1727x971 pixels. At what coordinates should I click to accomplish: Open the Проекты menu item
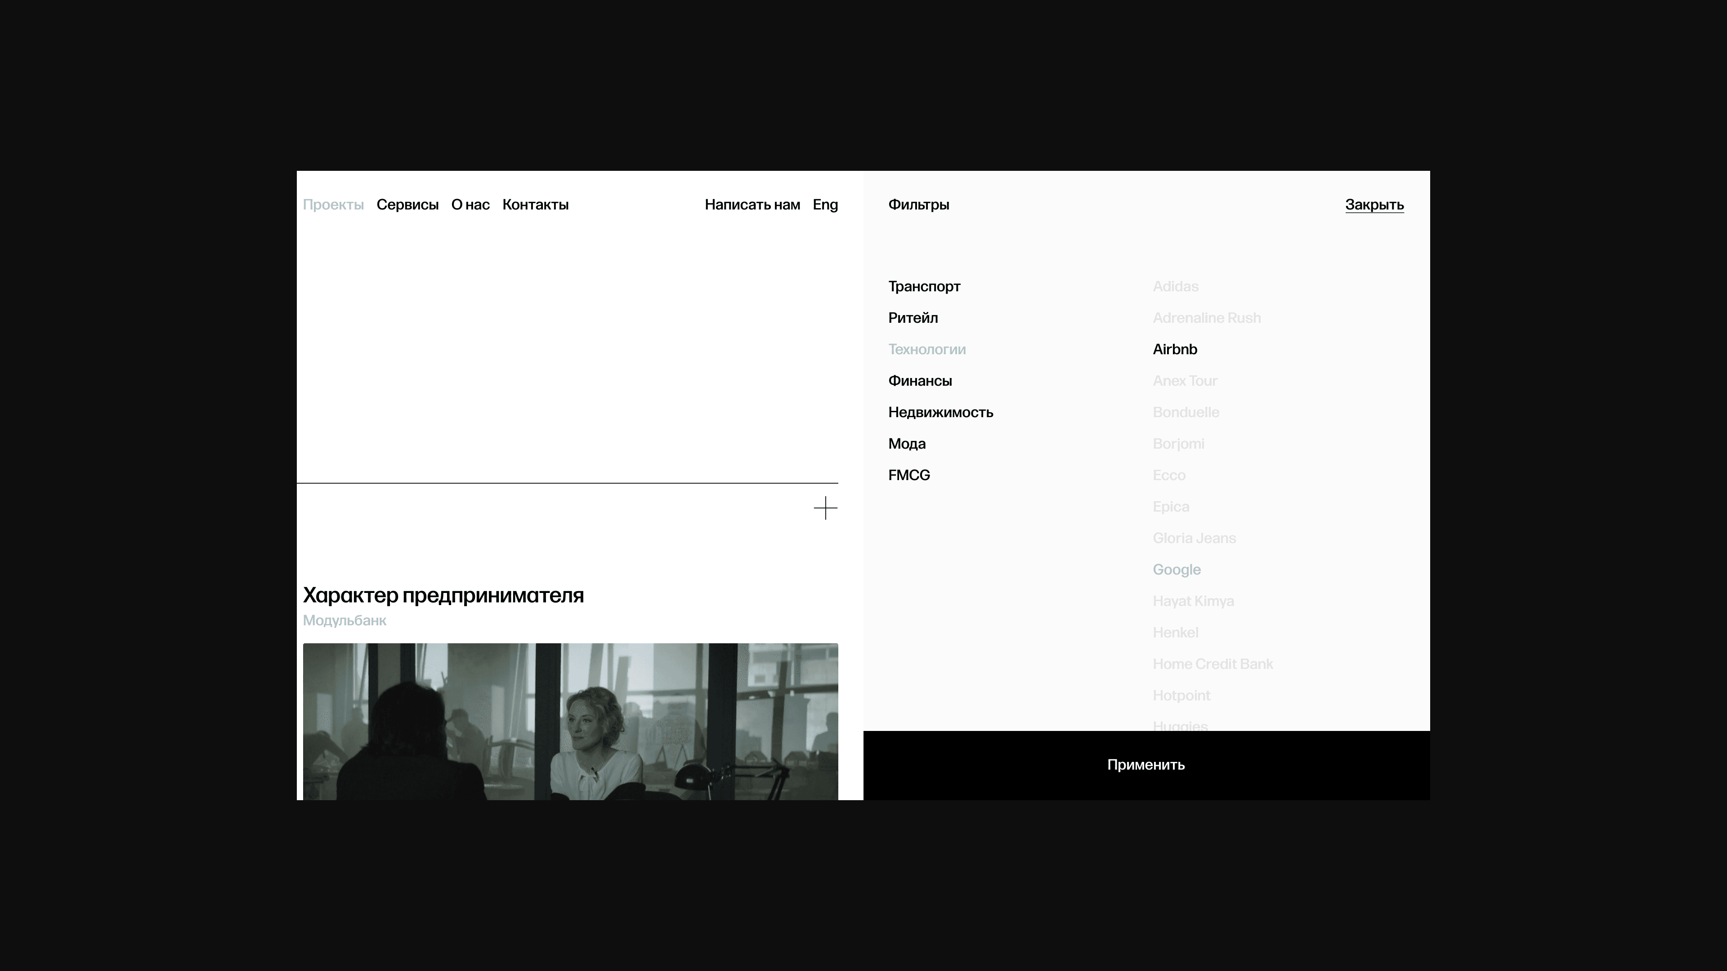333,205
